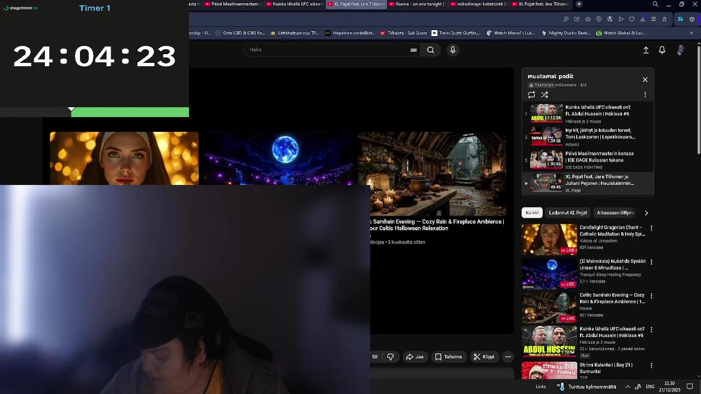The image size is (701, 394).
Task: Start voice search with the microphone icon
Action: 452,50
